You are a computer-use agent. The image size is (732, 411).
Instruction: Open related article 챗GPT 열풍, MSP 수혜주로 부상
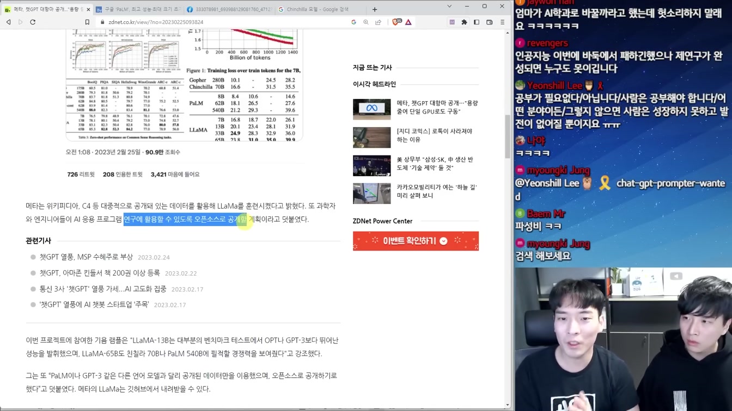point(86,257)
